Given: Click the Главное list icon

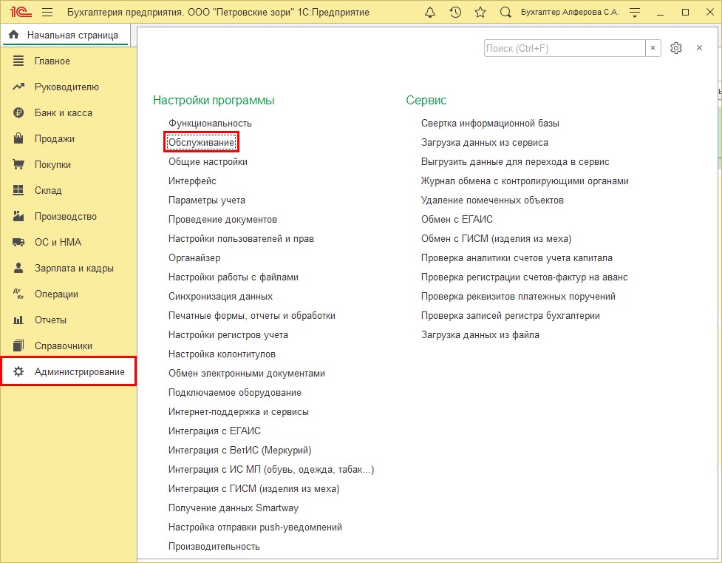Looking at the screenshot, I should (x=18, y=61).
